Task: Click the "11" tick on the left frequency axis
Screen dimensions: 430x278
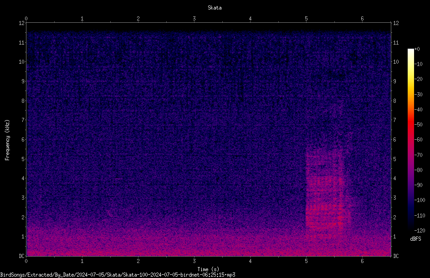Action: (22, 42)
